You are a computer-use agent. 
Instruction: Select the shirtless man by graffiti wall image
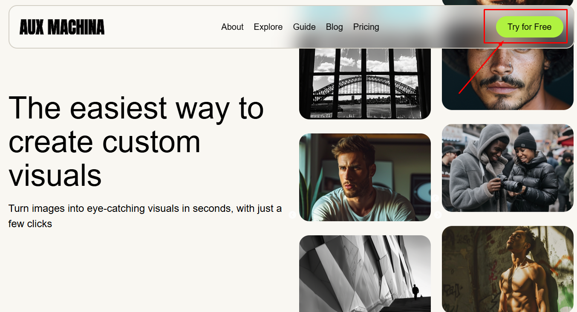tap(507, 269)
